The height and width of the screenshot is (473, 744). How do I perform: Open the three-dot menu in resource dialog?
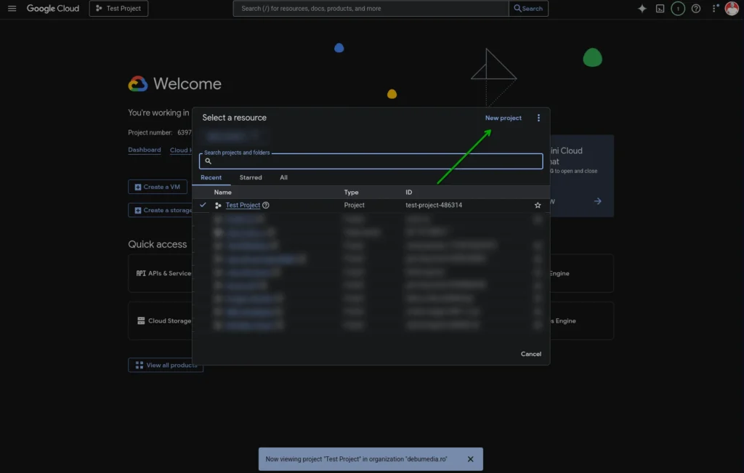(x=538, y=118)
